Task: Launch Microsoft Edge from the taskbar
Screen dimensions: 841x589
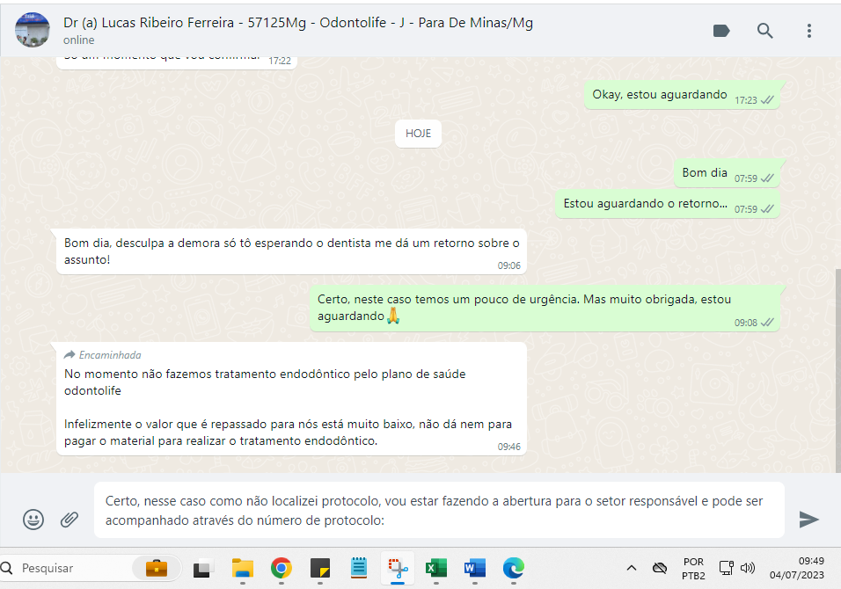Action: click(x=514, y=568)
